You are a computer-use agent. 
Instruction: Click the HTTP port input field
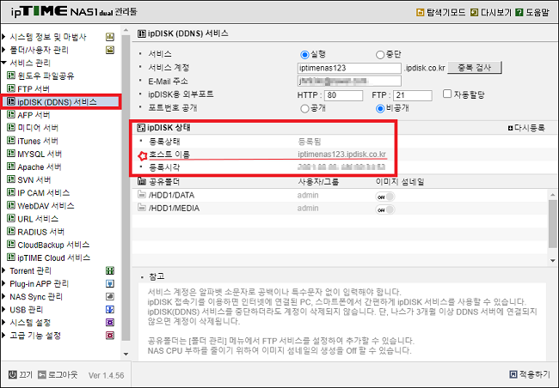tap(344, 95)
